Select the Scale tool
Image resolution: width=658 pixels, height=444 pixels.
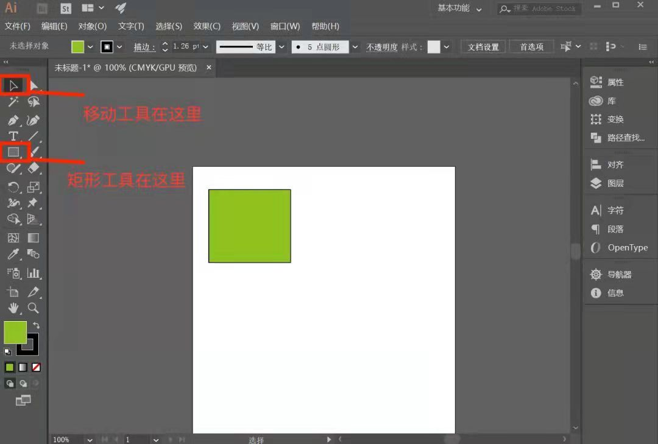[34, 187]
